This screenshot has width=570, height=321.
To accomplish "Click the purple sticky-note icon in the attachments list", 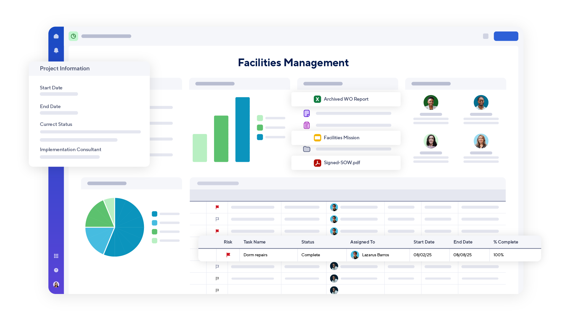I will coord(307,113).
